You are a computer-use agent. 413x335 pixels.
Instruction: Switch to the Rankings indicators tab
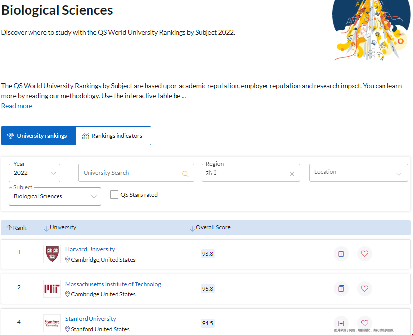click(x=113, y=136)
